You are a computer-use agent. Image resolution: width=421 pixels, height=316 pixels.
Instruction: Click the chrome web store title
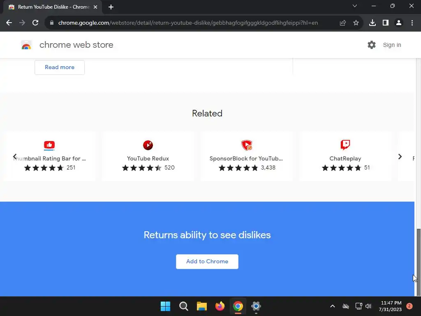click(x=76, y=45)
